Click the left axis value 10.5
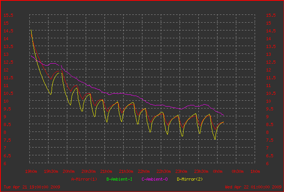 [x=8, y=93]
